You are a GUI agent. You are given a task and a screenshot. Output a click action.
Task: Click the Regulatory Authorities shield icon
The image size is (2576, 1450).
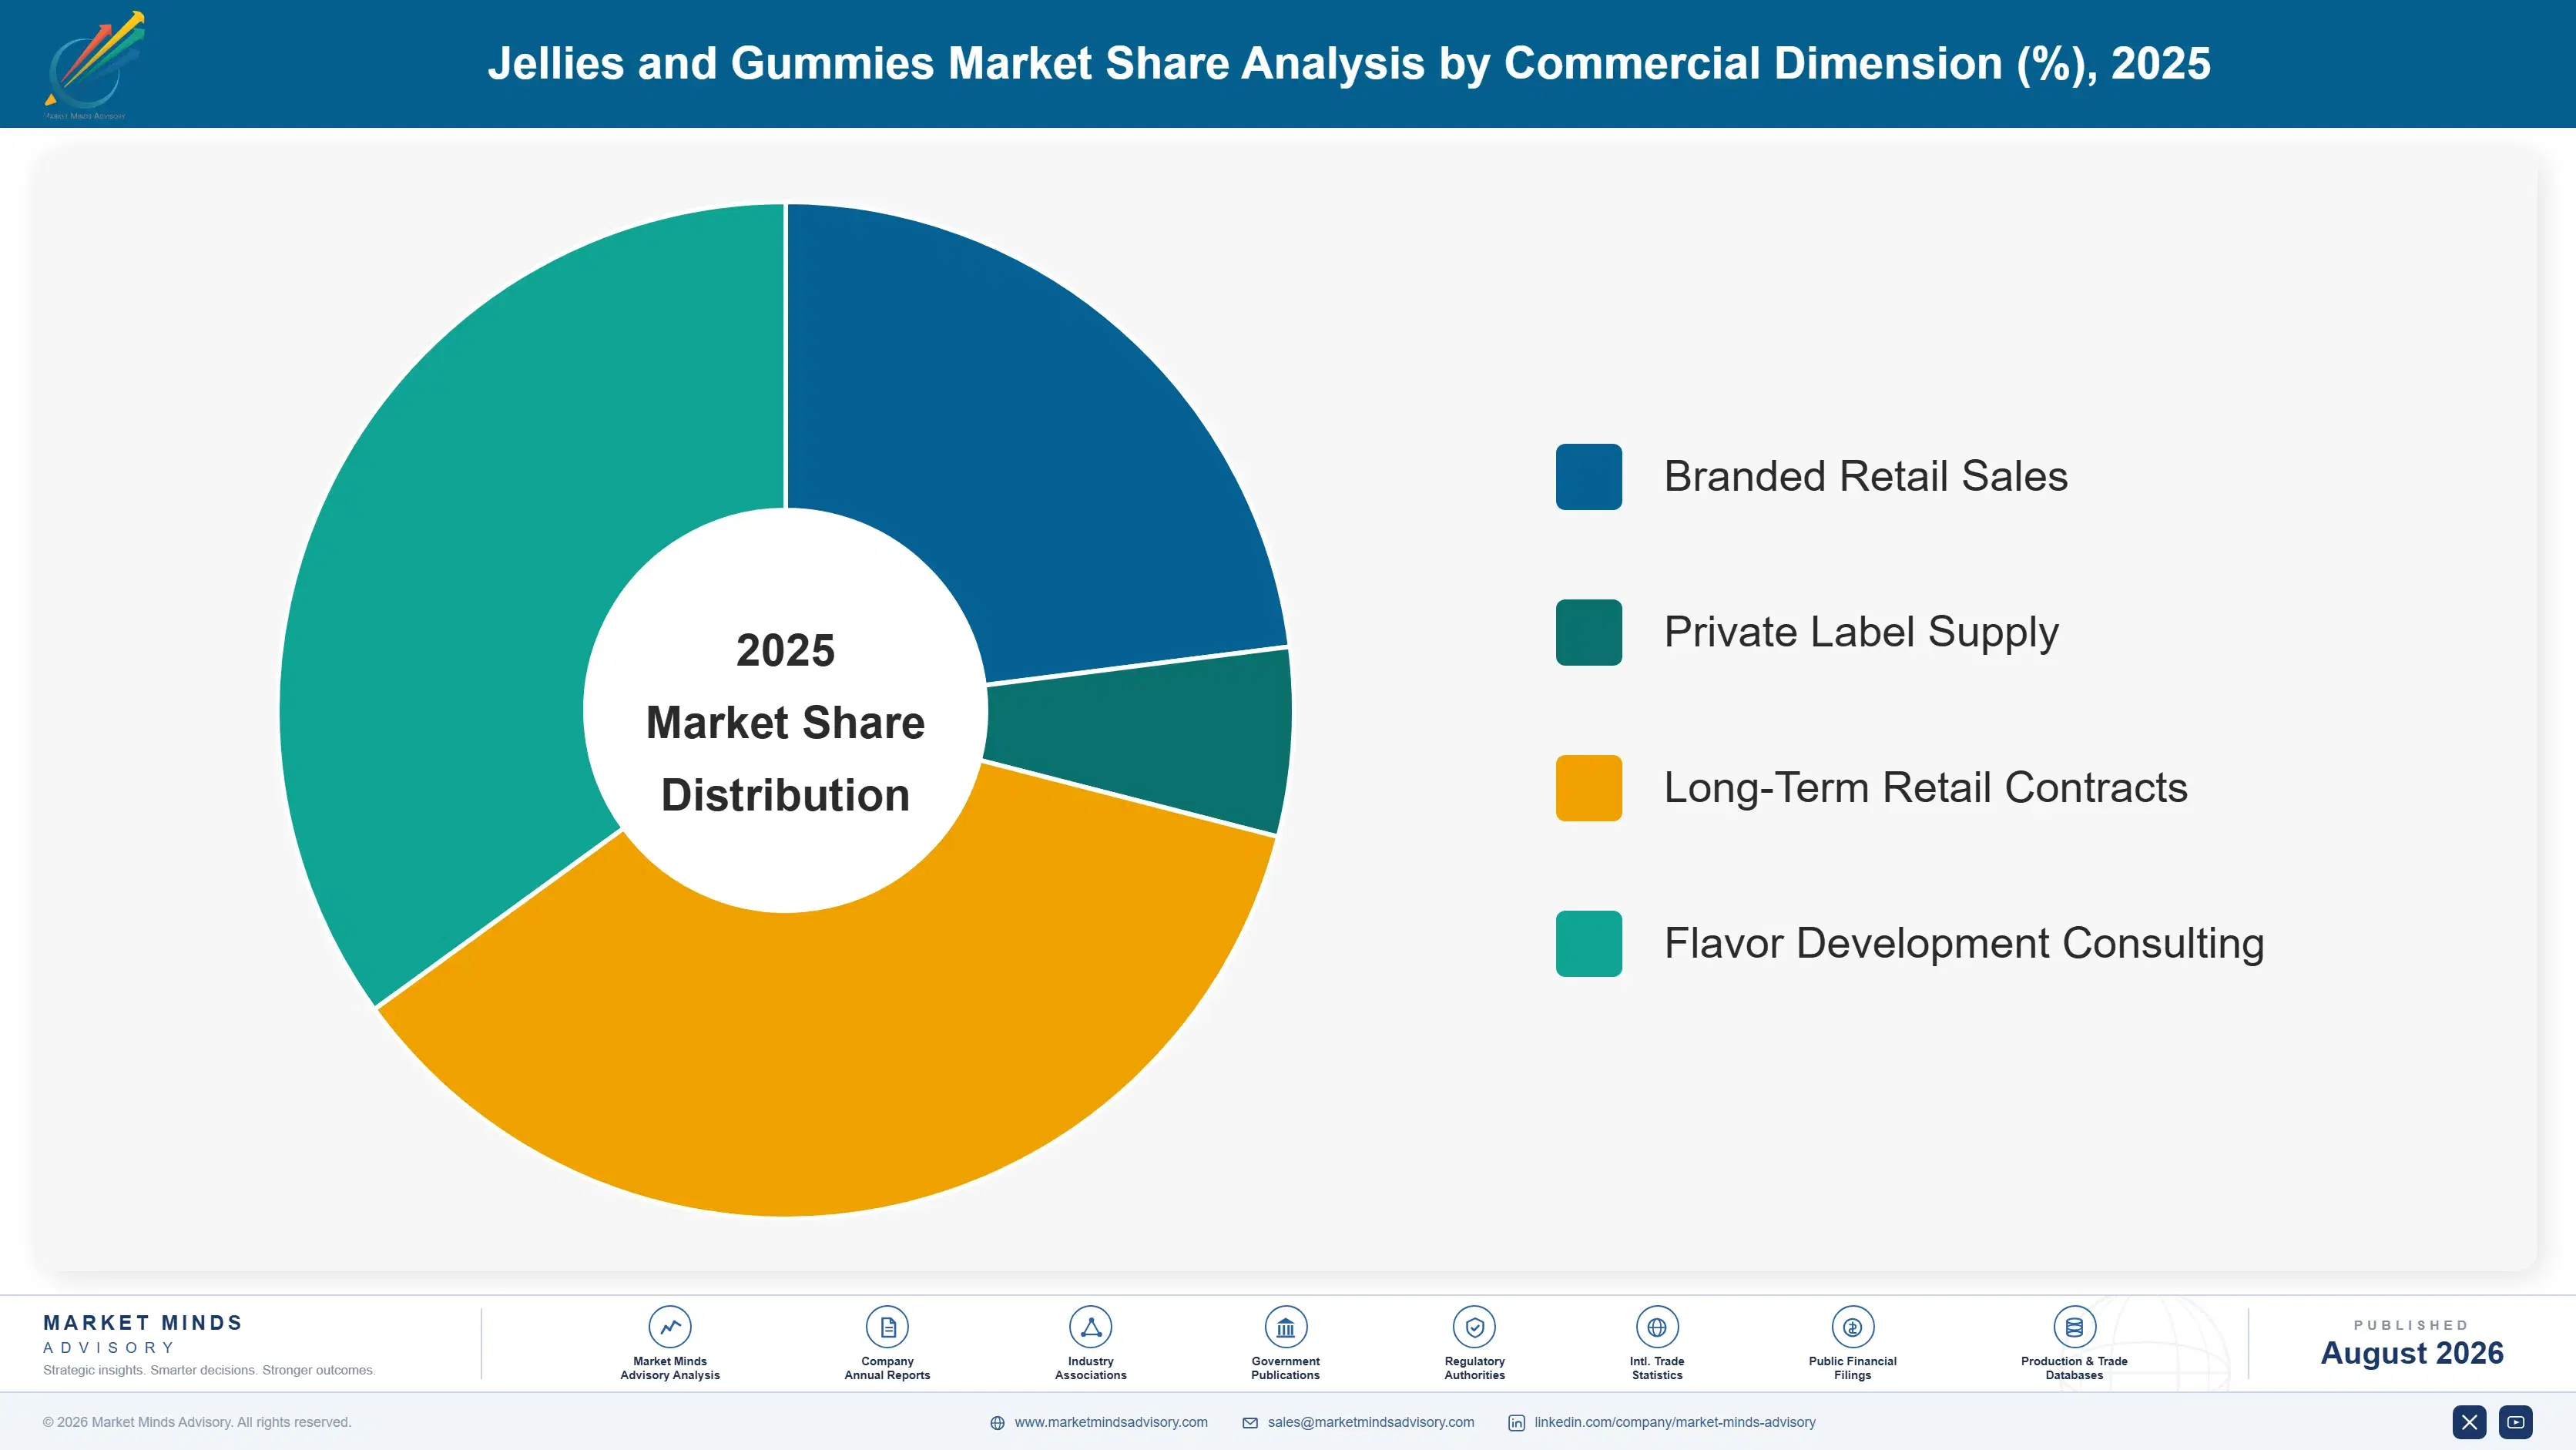click(1474, 1327)
